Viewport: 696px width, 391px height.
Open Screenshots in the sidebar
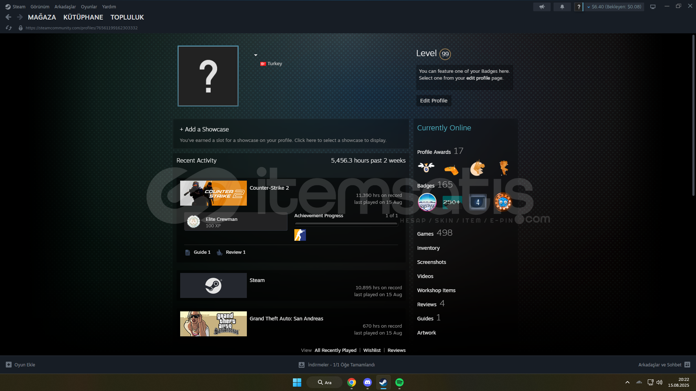(432, 262)
